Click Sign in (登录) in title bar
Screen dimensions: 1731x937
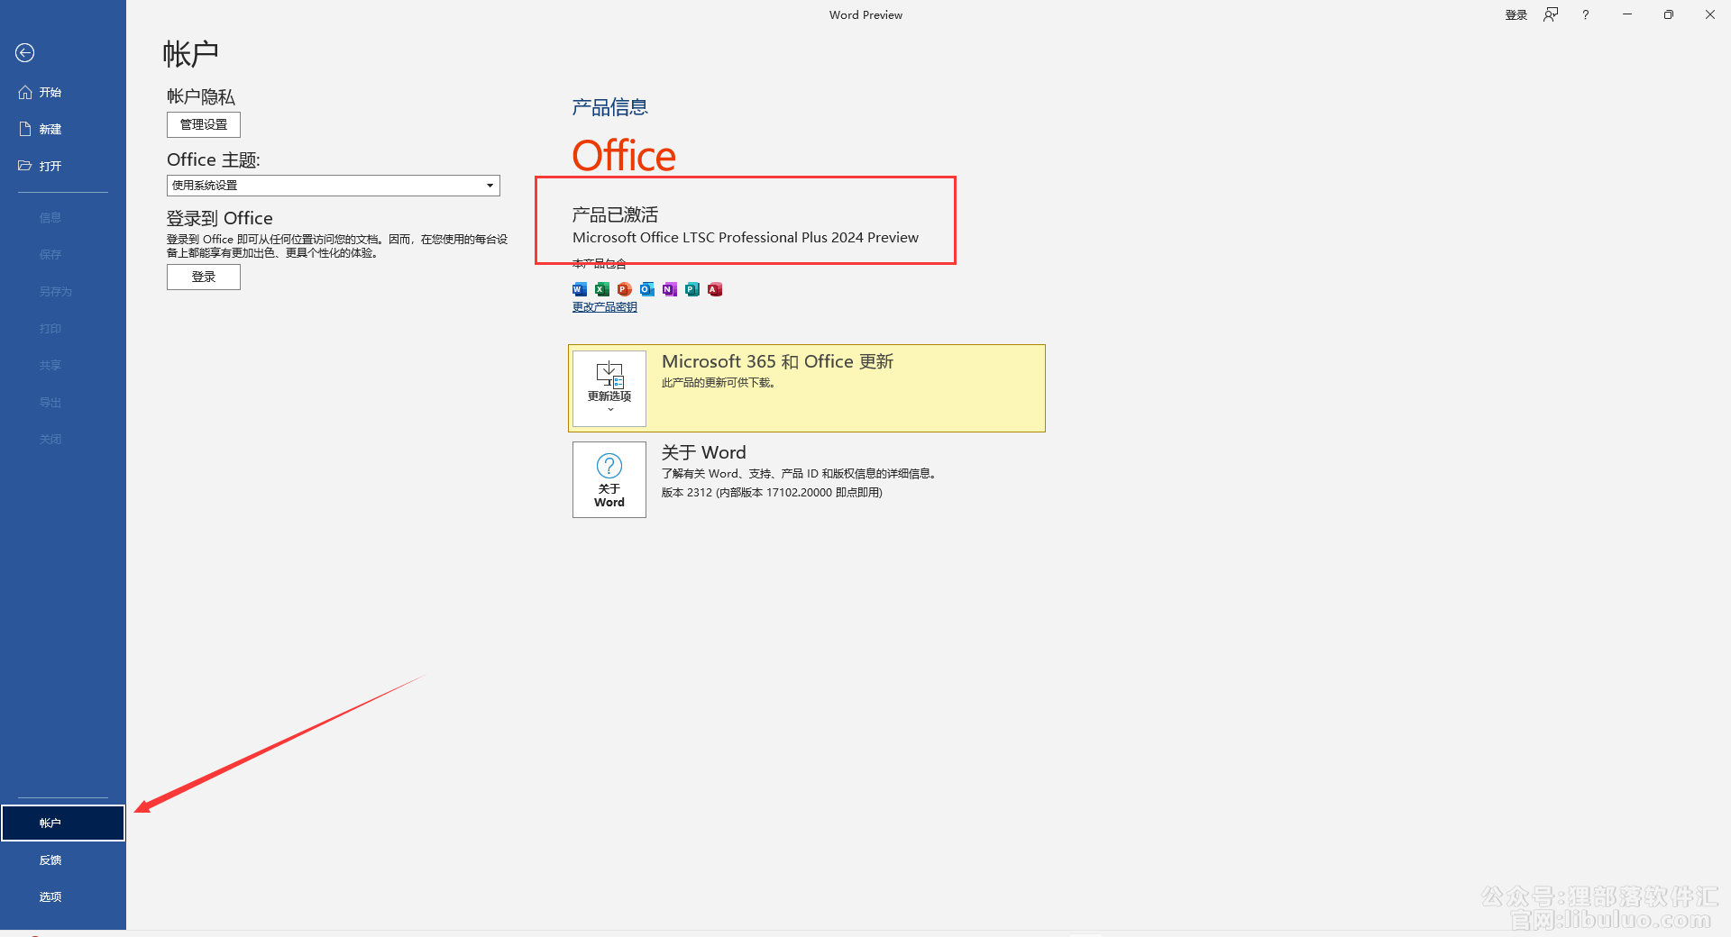pos(1516,15)
